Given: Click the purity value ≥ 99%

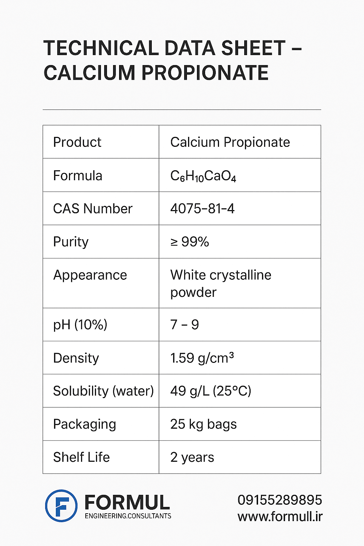Looking at the screenshot, I should (x=189, y=242).
